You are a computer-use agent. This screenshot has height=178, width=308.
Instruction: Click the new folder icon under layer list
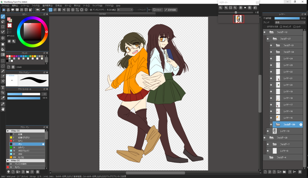pos(284,172)
